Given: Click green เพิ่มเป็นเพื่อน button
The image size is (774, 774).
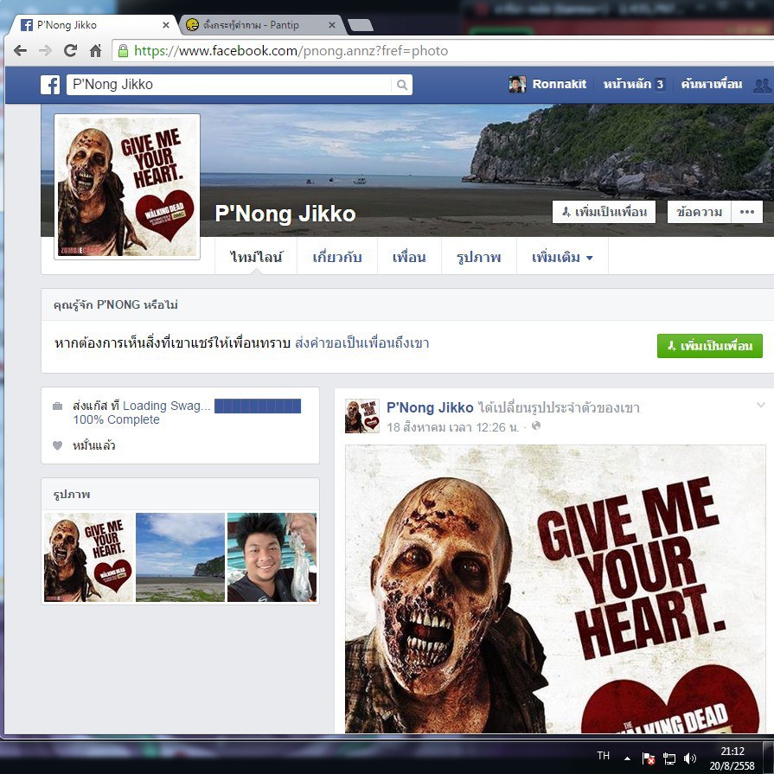Looking at the screenshot, I should (709, 346).
